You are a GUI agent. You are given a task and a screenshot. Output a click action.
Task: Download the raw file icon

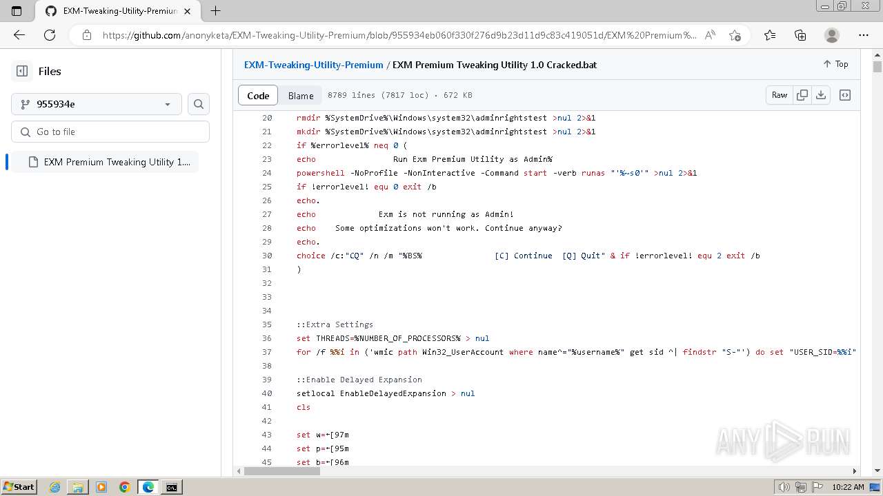tap(821, 95)
